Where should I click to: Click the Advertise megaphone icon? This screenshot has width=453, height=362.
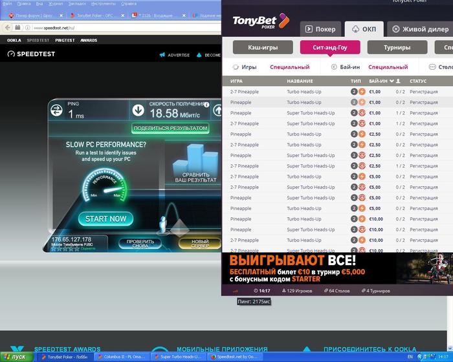[x=162, y=55]
